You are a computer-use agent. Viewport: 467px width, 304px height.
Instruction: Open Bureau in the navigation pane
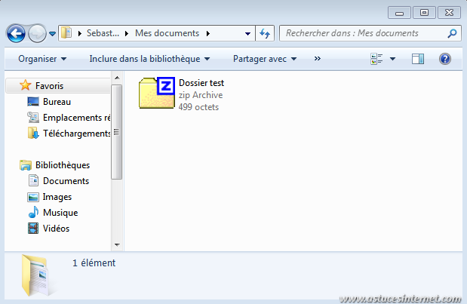pos(57,102)
